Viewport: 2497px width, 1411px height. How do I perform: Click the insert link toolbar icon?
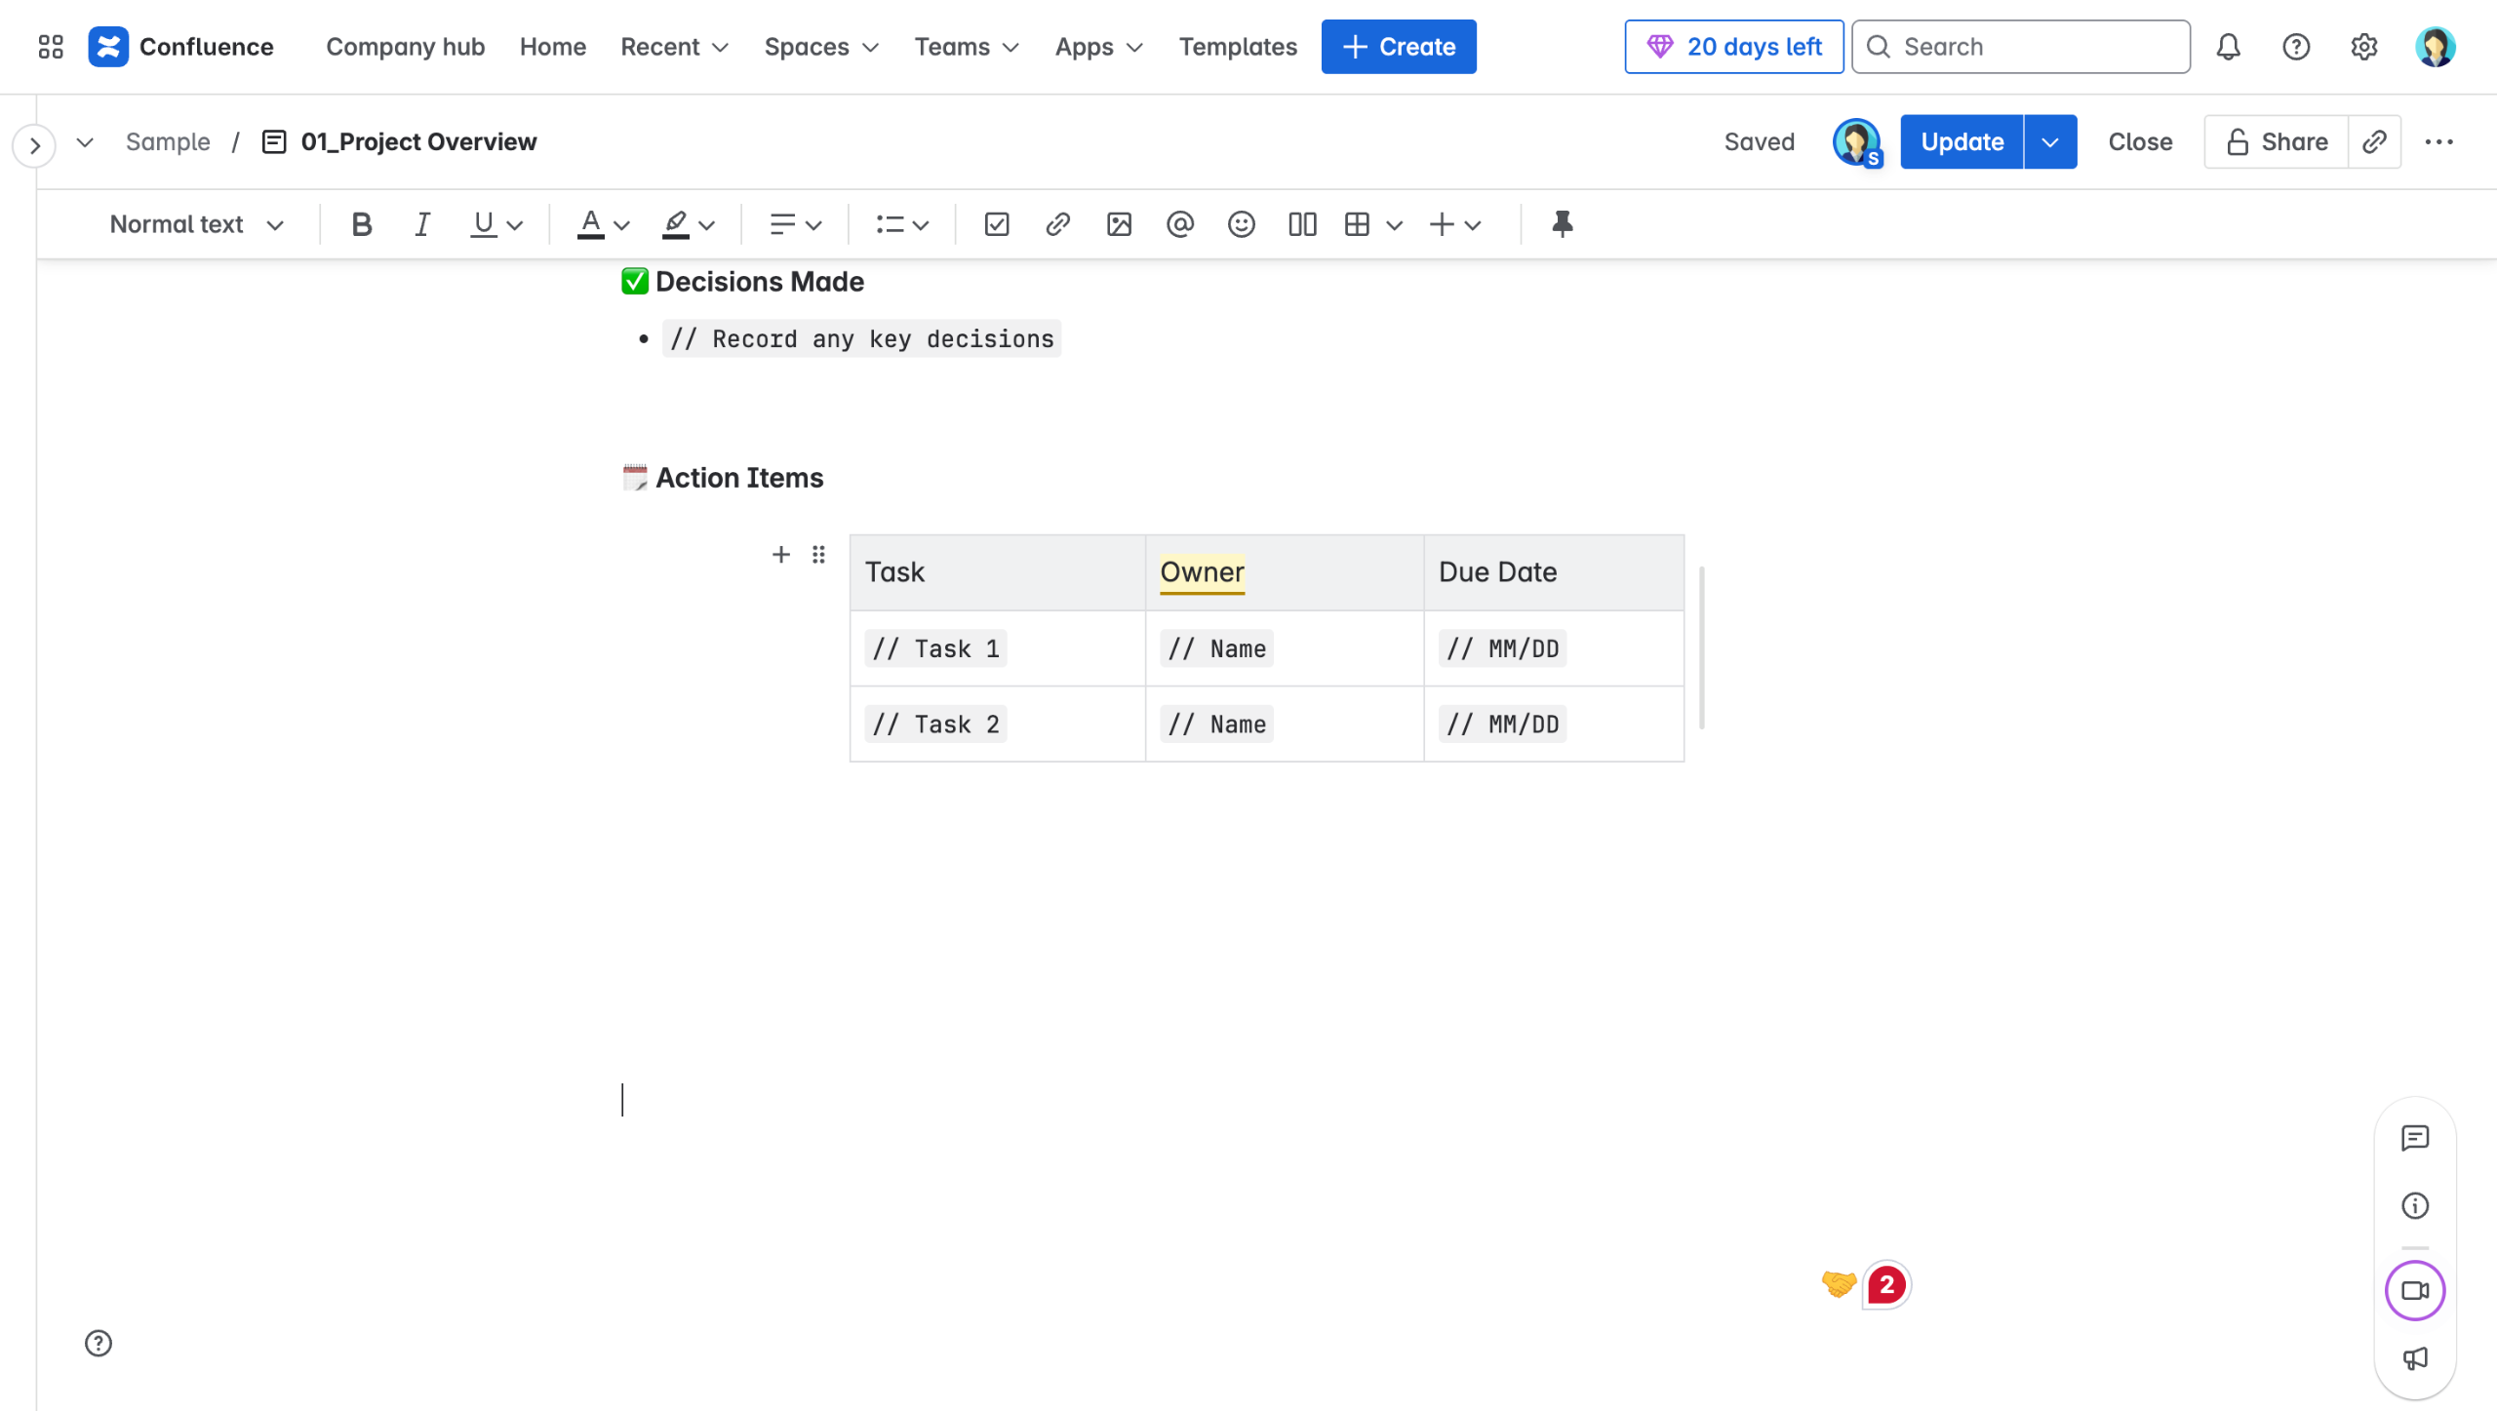tap(1057, 224)
